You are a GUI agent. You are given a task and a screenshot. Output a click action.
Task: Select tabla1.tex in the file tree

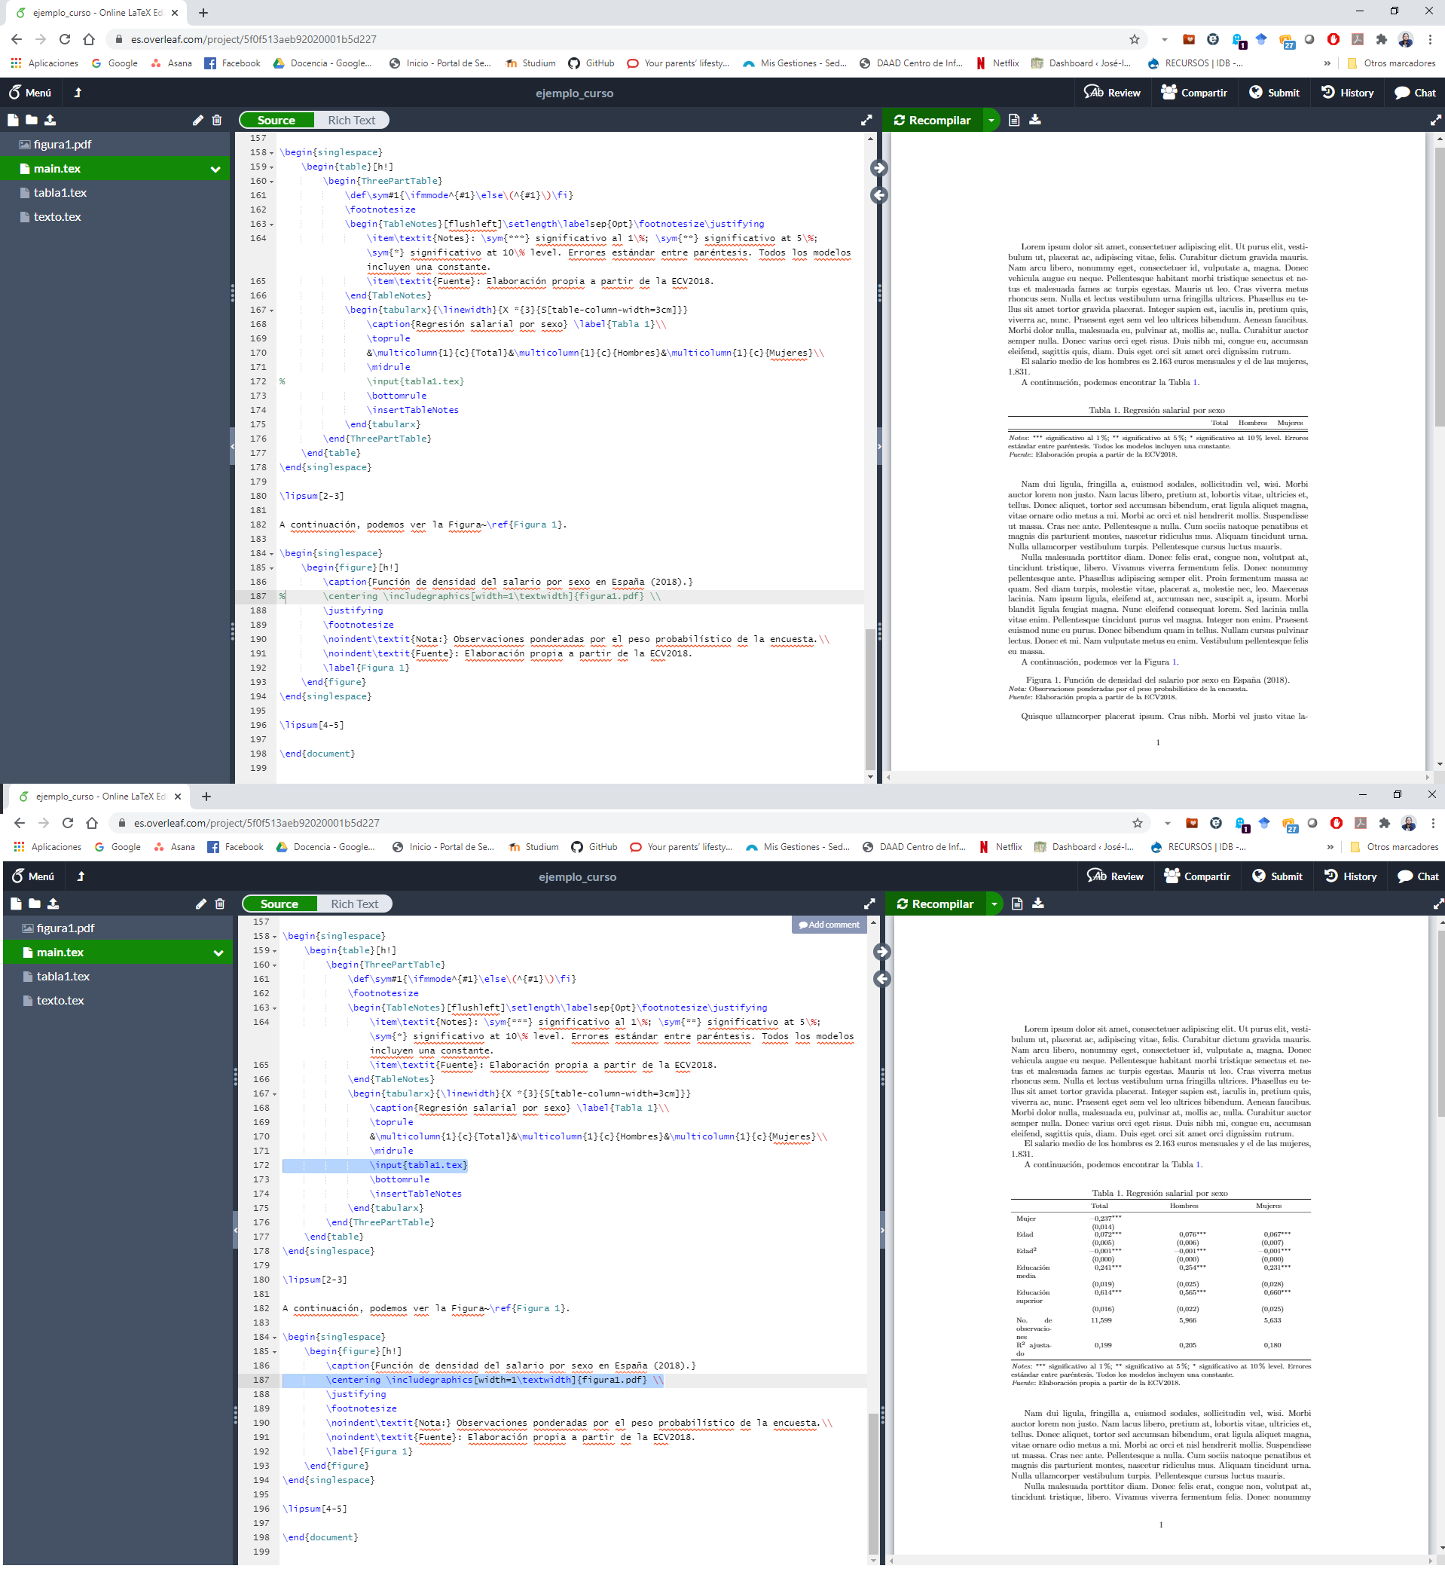[60, 192]
